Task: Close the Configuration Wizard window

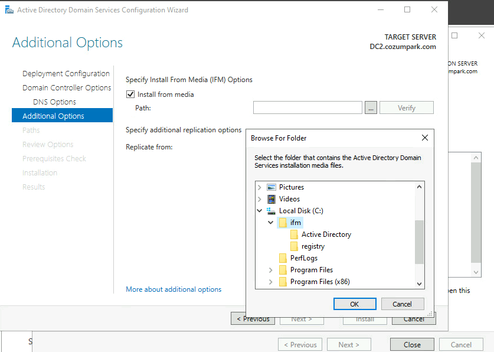Action: (434, 10)
